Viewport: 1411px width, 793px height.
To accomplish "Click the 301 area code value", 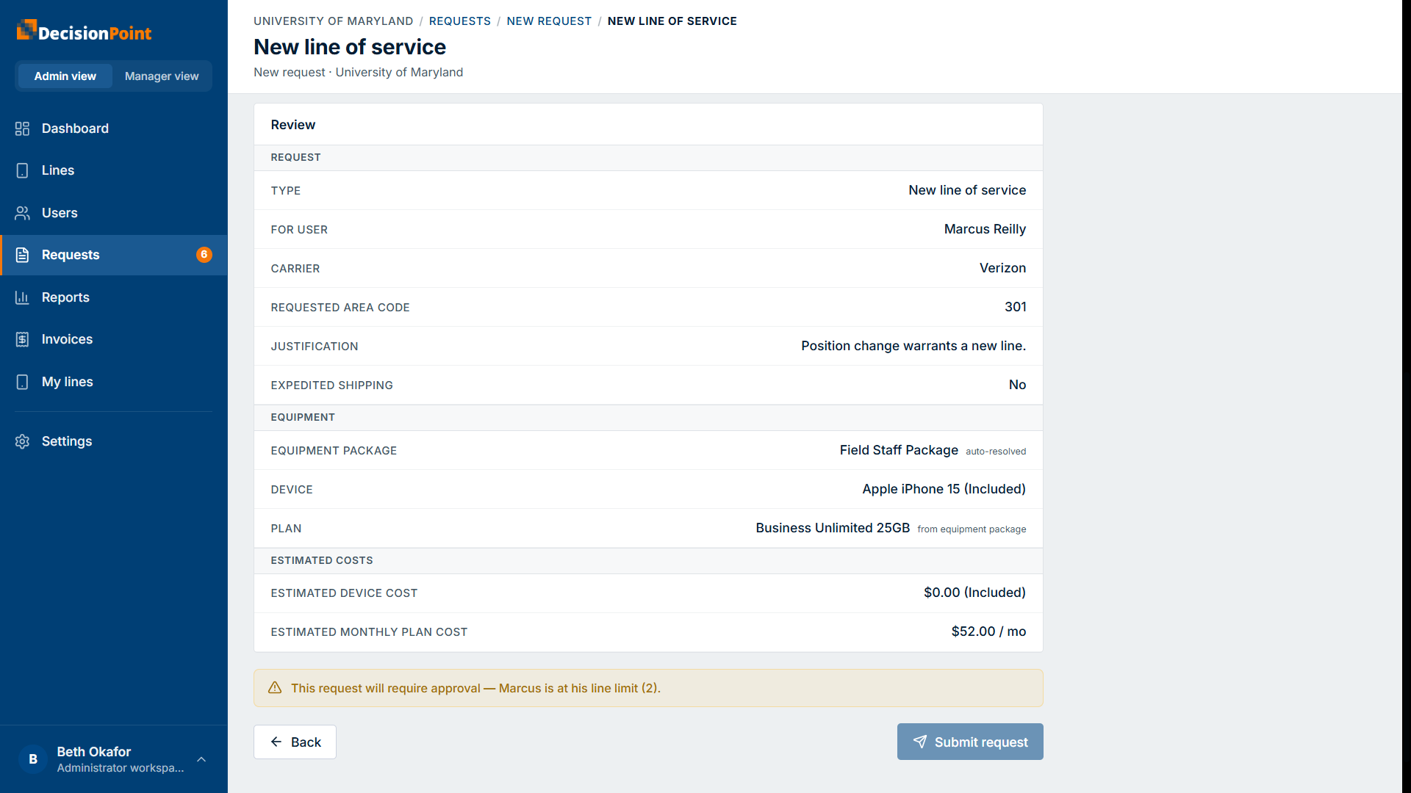I will 1016,307.
